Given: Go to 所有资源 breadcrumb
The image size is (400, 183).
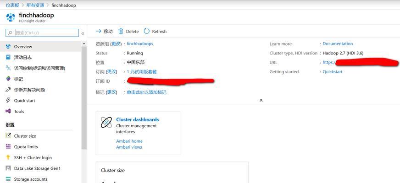Looking at the screenshot, I should pos(35,5).
